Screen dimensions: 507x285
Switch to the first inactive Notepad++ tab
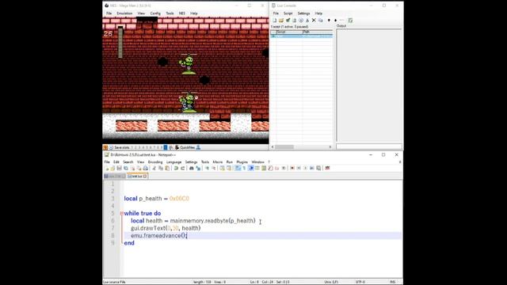pyautogui.click(x=114, y=176)
